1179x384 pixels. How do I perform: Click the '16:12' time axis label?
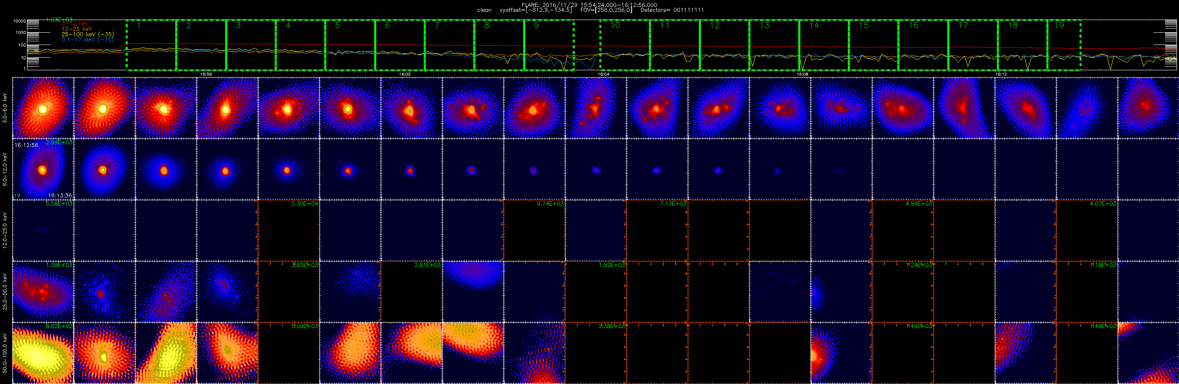pos(1001,74)
